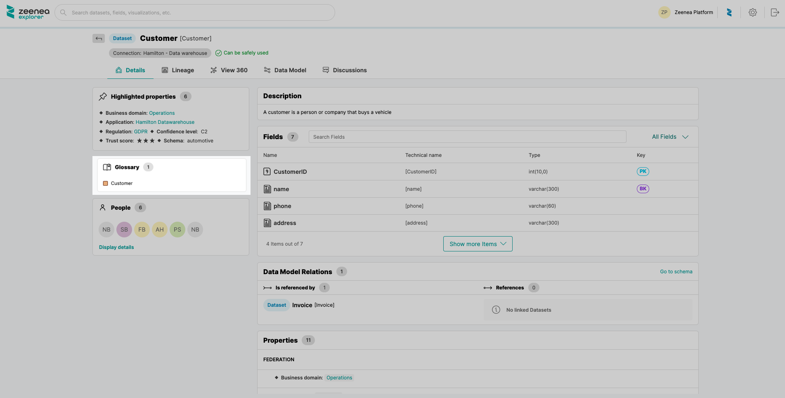Focus the global search input
Screen dimensions: 785x398
click(195, 12)
